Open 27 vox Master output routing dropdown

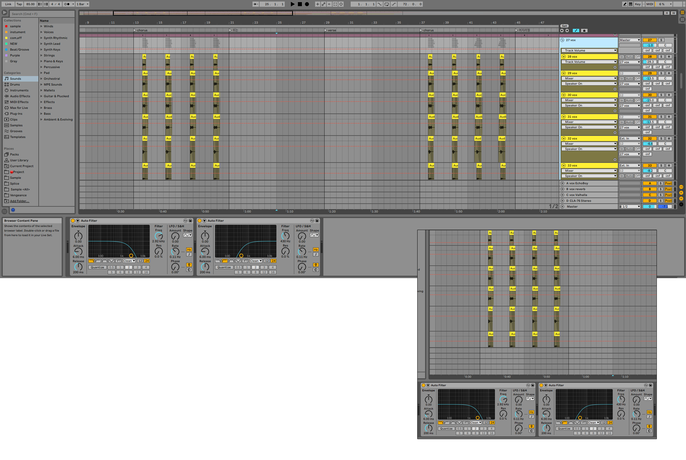pos(629,40)
